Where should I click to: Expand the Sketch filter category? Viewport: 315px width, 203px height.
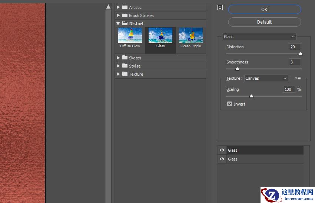coord(118,58)
